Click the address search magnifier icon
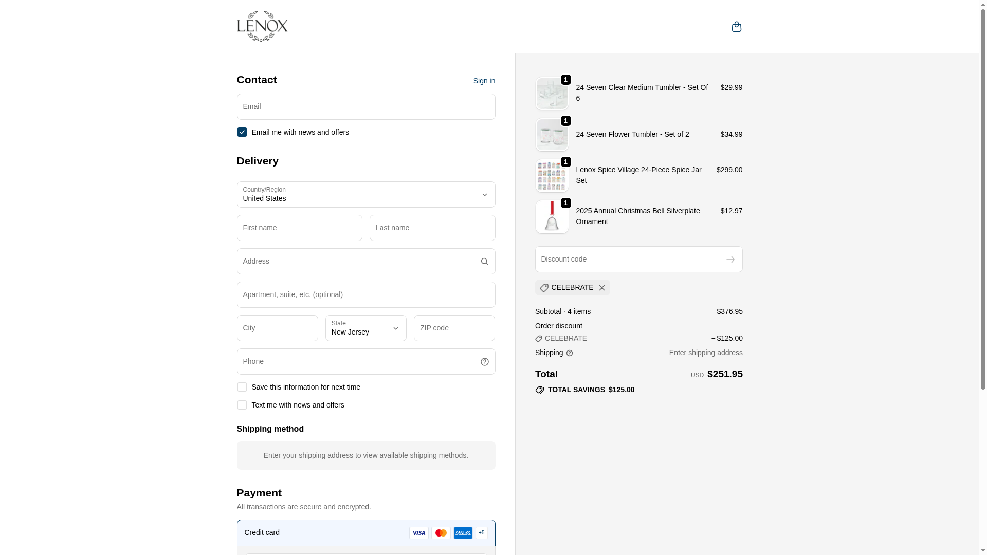The image size is (987, 555). 484,262
